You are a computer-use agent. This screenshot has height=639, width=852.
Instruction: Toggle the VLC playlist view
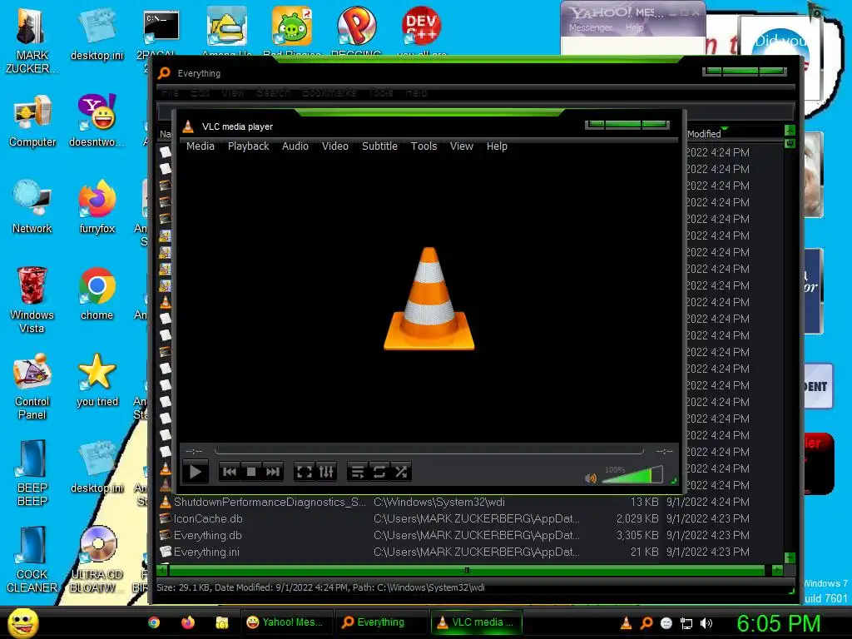click(x=358, y=472)
